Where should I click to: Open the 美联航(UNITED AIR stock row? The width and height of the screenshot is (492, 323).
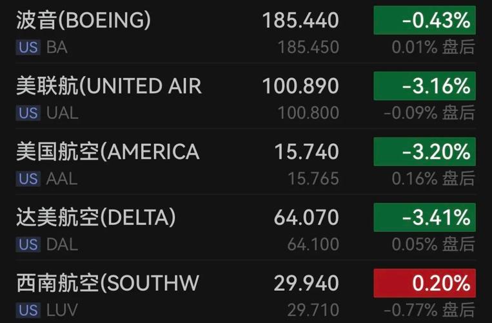tap(246, 96)
